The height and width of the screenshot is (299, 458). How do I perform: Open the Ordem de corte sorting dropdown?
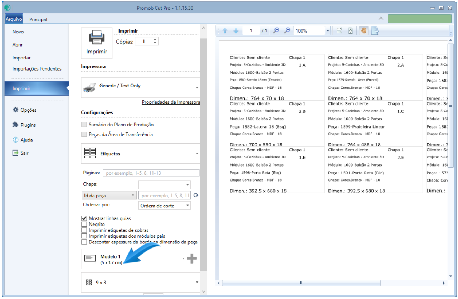click(x=164, y=206)
